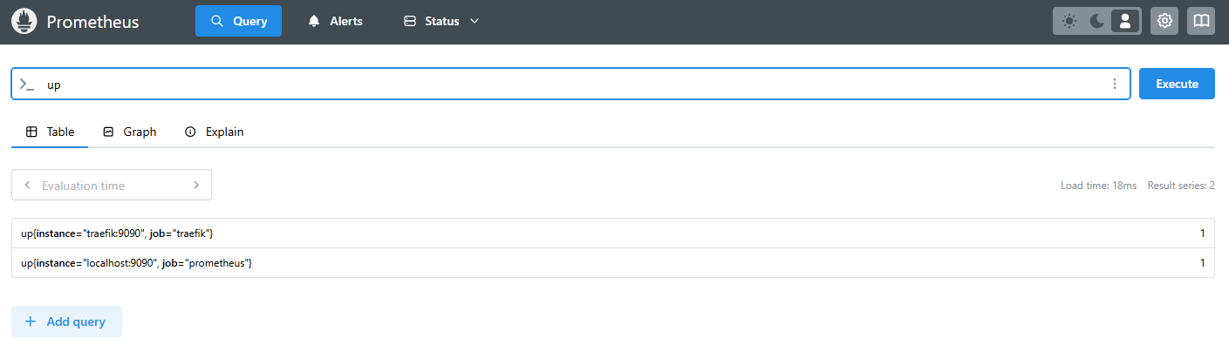Open the Alerts page
1229x345 pixels.
click(335, 21)
